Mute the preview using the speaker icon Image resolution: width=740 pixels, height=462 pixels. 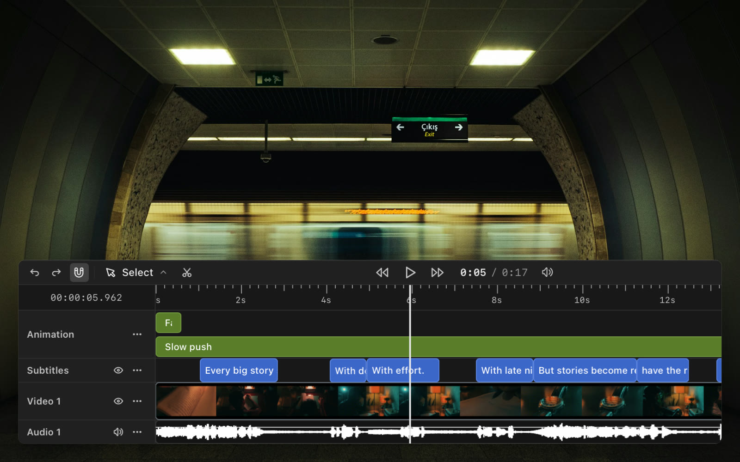pos(547,273)
